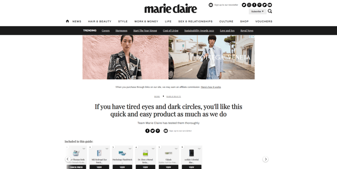
Task: Open the Instagram icon in the header
Action: [x=249, y=5]
